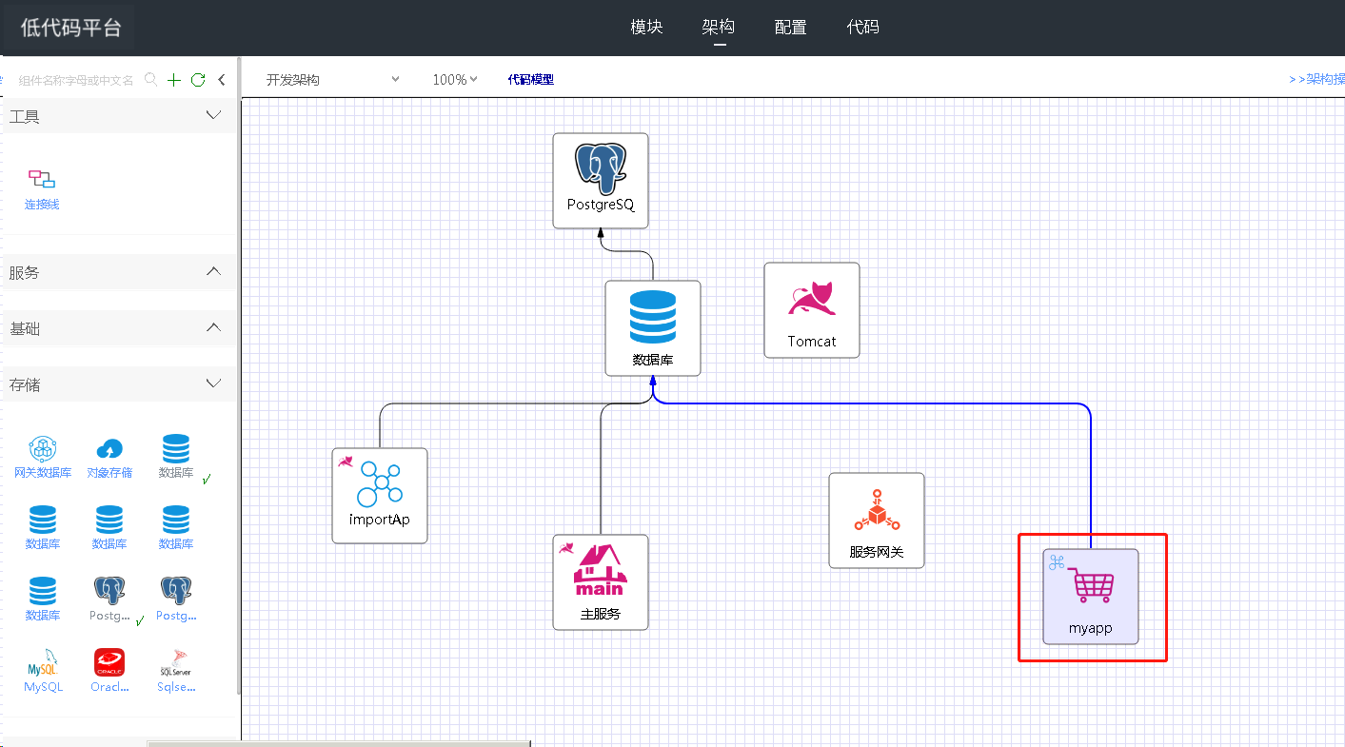Open the 开发架构 dropdown
The image size is (1345, 747).
click(x=332, y=80)
